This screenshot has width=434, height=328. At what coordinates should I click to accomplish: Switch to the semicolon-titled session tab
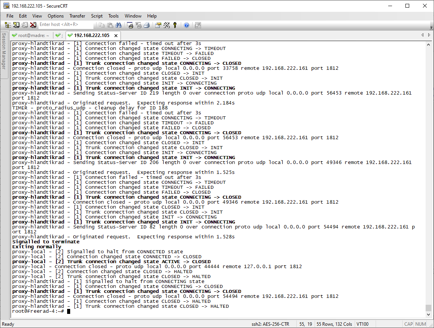click(x=59, y=35)
